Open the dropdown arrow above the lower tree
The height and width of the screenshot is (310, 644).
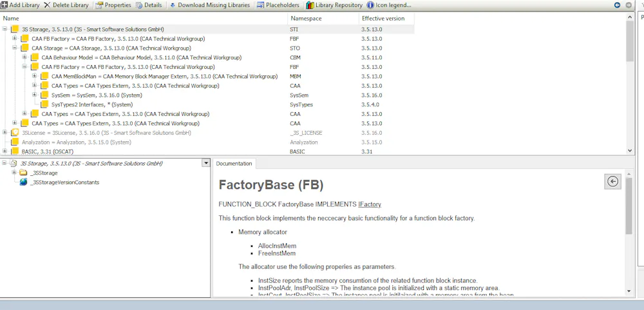tap(206, 163)
